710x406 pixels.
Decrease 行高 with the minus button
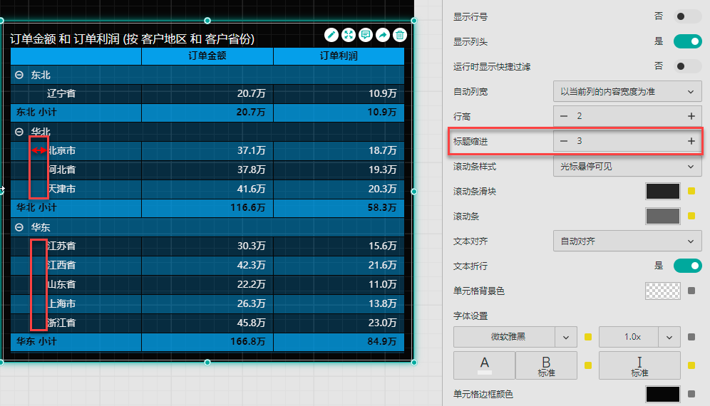pyautogui.click(x=564, y=116)
